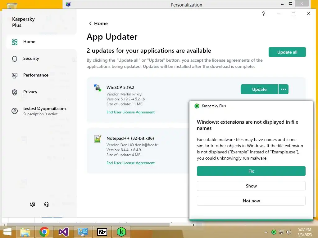Maximize the Kaspersky Plus window

[293, 14]
